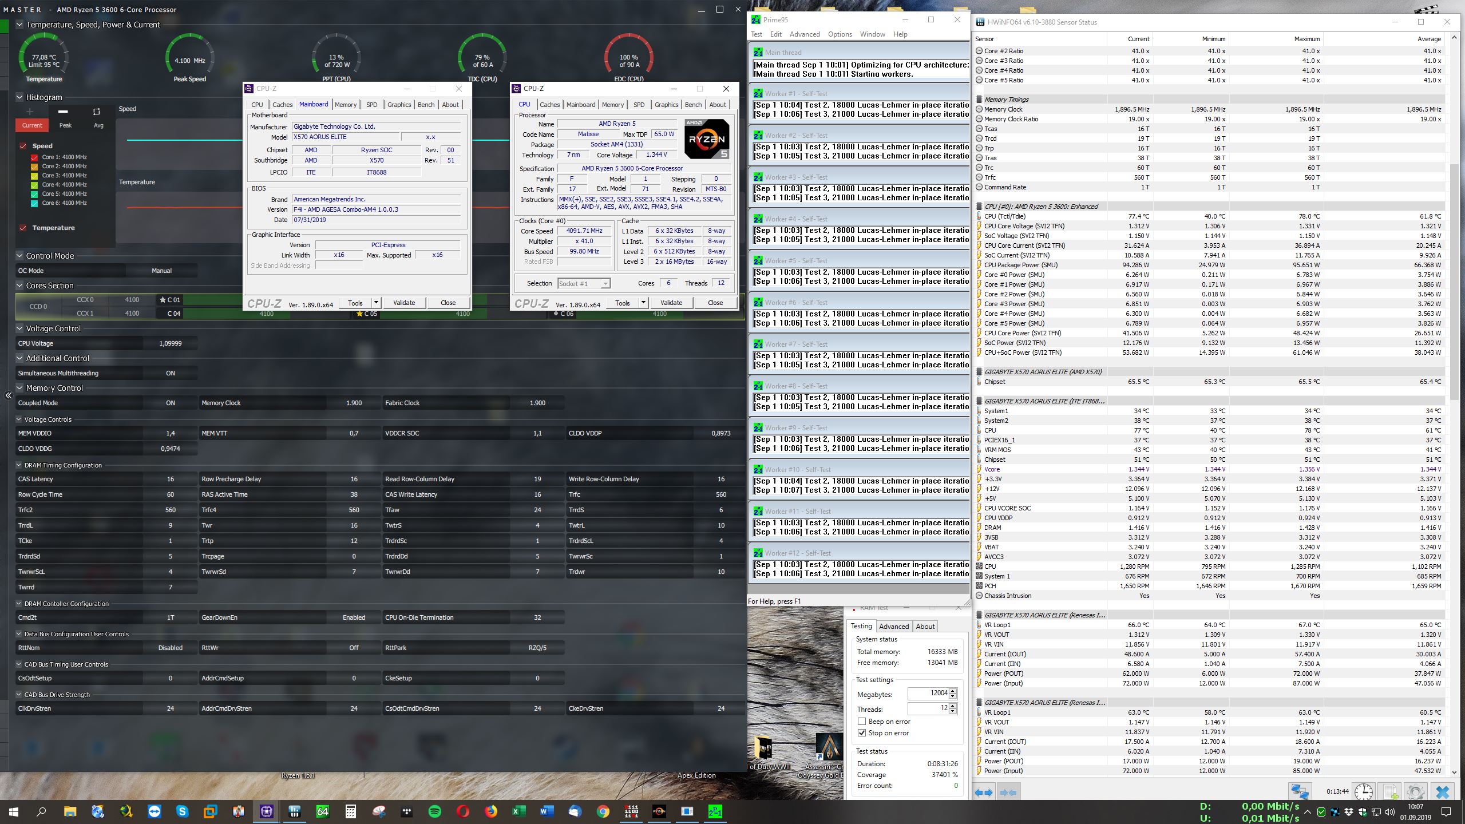The width and height of the screenshot is (1465, 824).
Task: Open the Prime95 Options menu
Action: [x=840, y=34]
